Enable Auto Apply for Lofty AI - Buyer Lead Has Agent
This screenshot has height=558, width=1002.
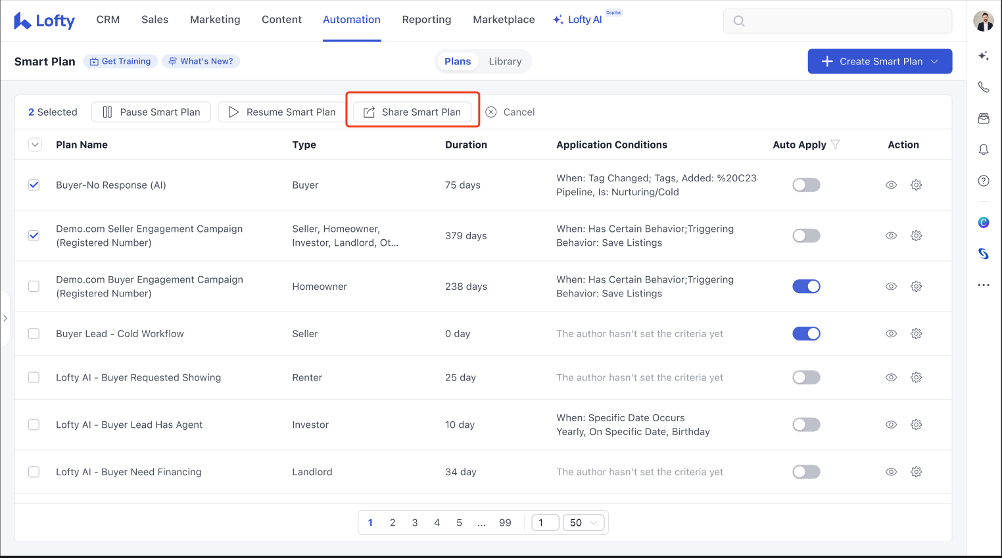tap(806, 425)
